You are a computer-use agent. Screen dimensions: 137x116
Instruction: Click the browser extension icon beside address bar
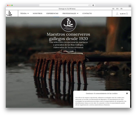pyautogui.click(x=93, y=5)
